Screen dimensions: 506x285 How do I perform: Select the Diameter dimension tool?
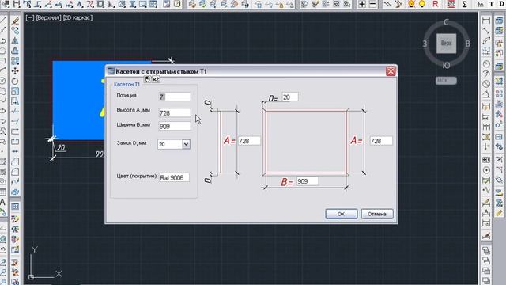pyautogui.click(x=486, y=84)
